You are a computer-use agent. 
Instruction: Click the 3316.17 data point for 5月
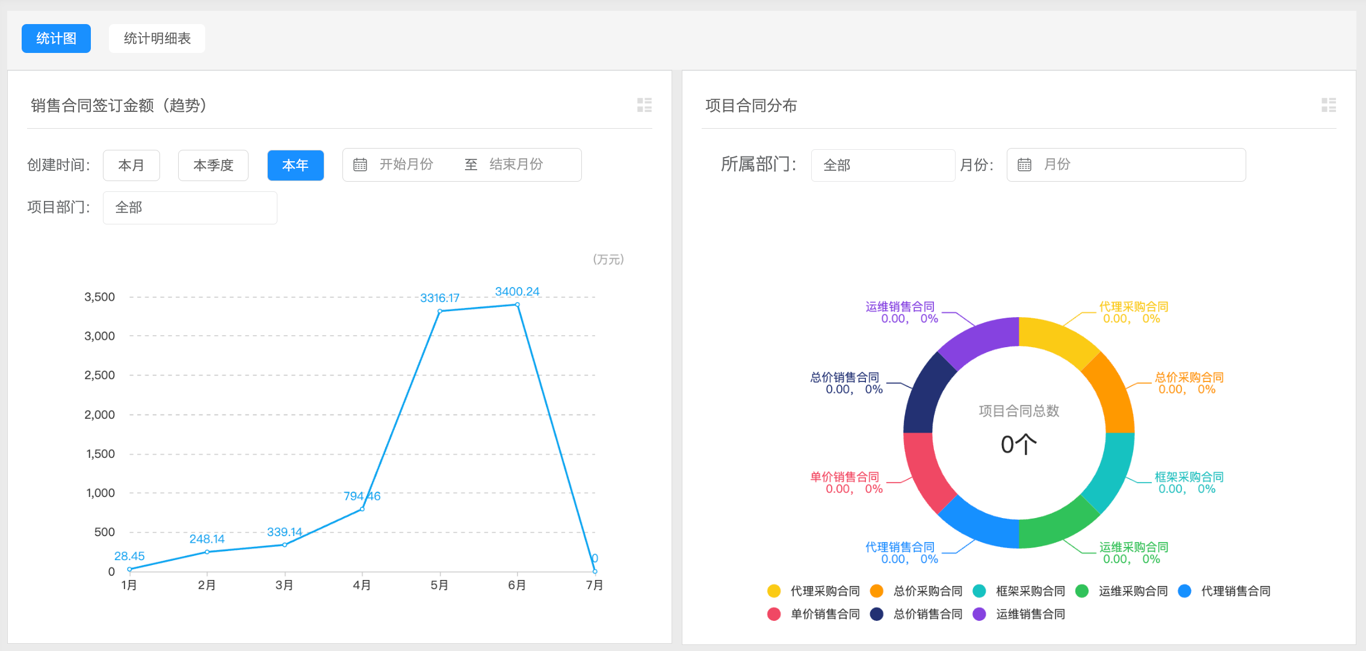coord(440,311)
